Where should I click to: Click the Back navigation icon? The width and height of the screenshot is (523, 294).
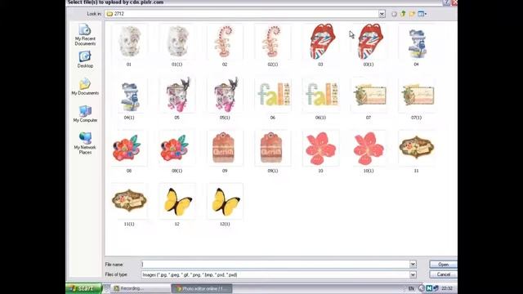click(x=394, y=14)
